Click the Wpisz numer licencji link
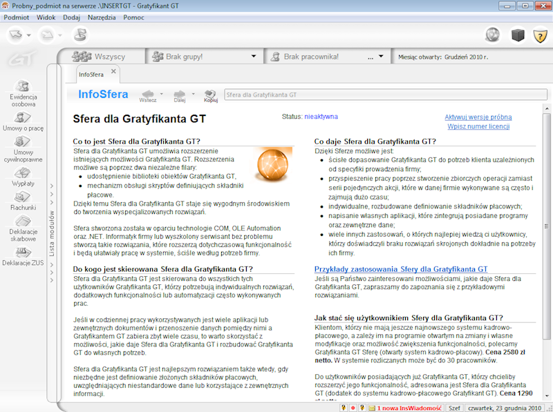The height and width of the screenshot is (412, 553). click(x=479, y=127)
